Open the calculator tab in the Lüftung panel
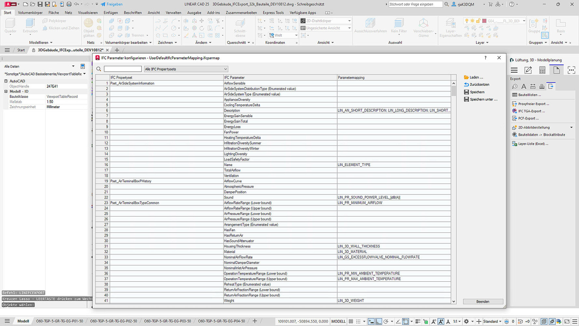579x326 pixels. [542, 70]
